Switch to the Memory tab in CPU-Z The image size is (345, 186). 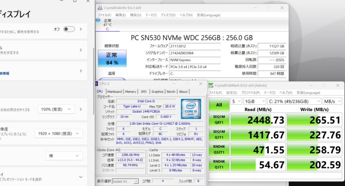pyautogui.click(x=130, y=92)
